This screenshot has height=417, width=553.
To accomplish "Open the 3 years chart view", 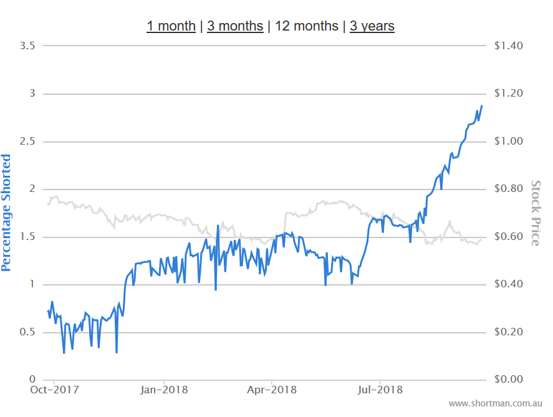I will tap(372, 26).
